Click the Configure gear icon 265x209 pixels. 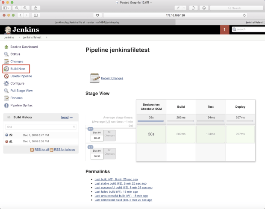(6, 83)
